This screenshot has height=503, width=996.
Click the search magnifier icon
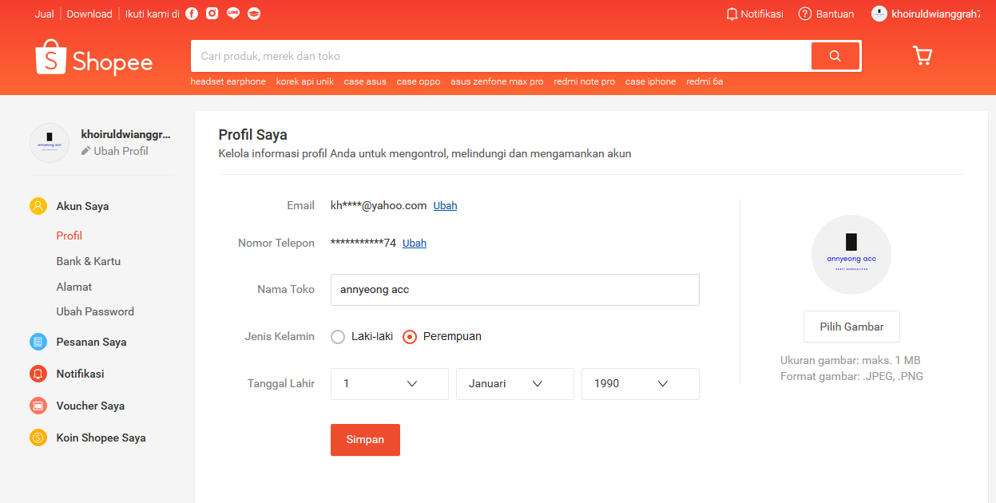[x=835, y=56]
